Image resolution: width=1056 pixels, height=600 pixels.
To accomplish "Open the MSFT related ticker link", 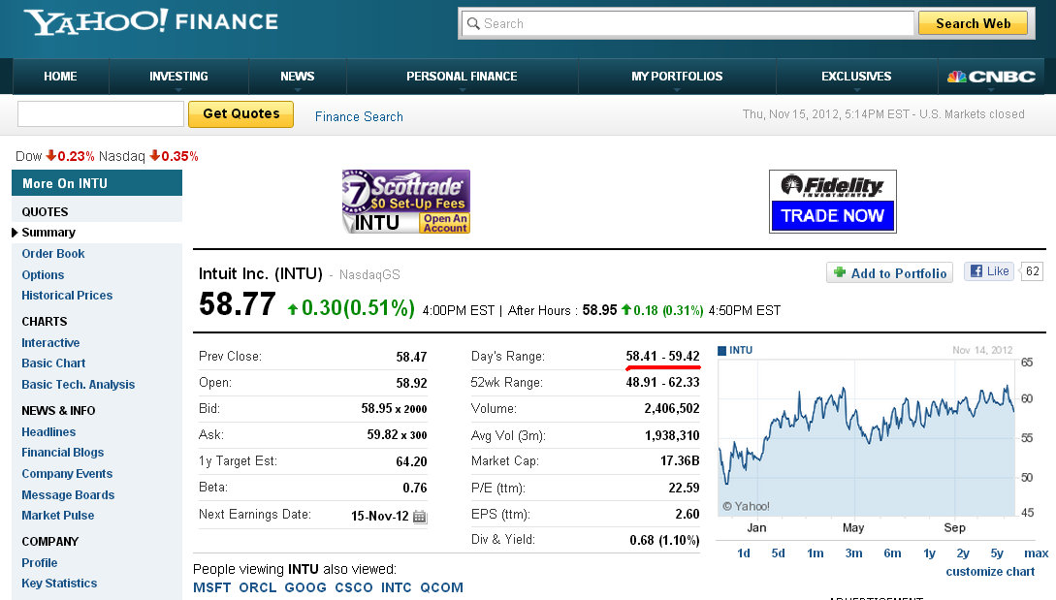I will coord(212,587).
